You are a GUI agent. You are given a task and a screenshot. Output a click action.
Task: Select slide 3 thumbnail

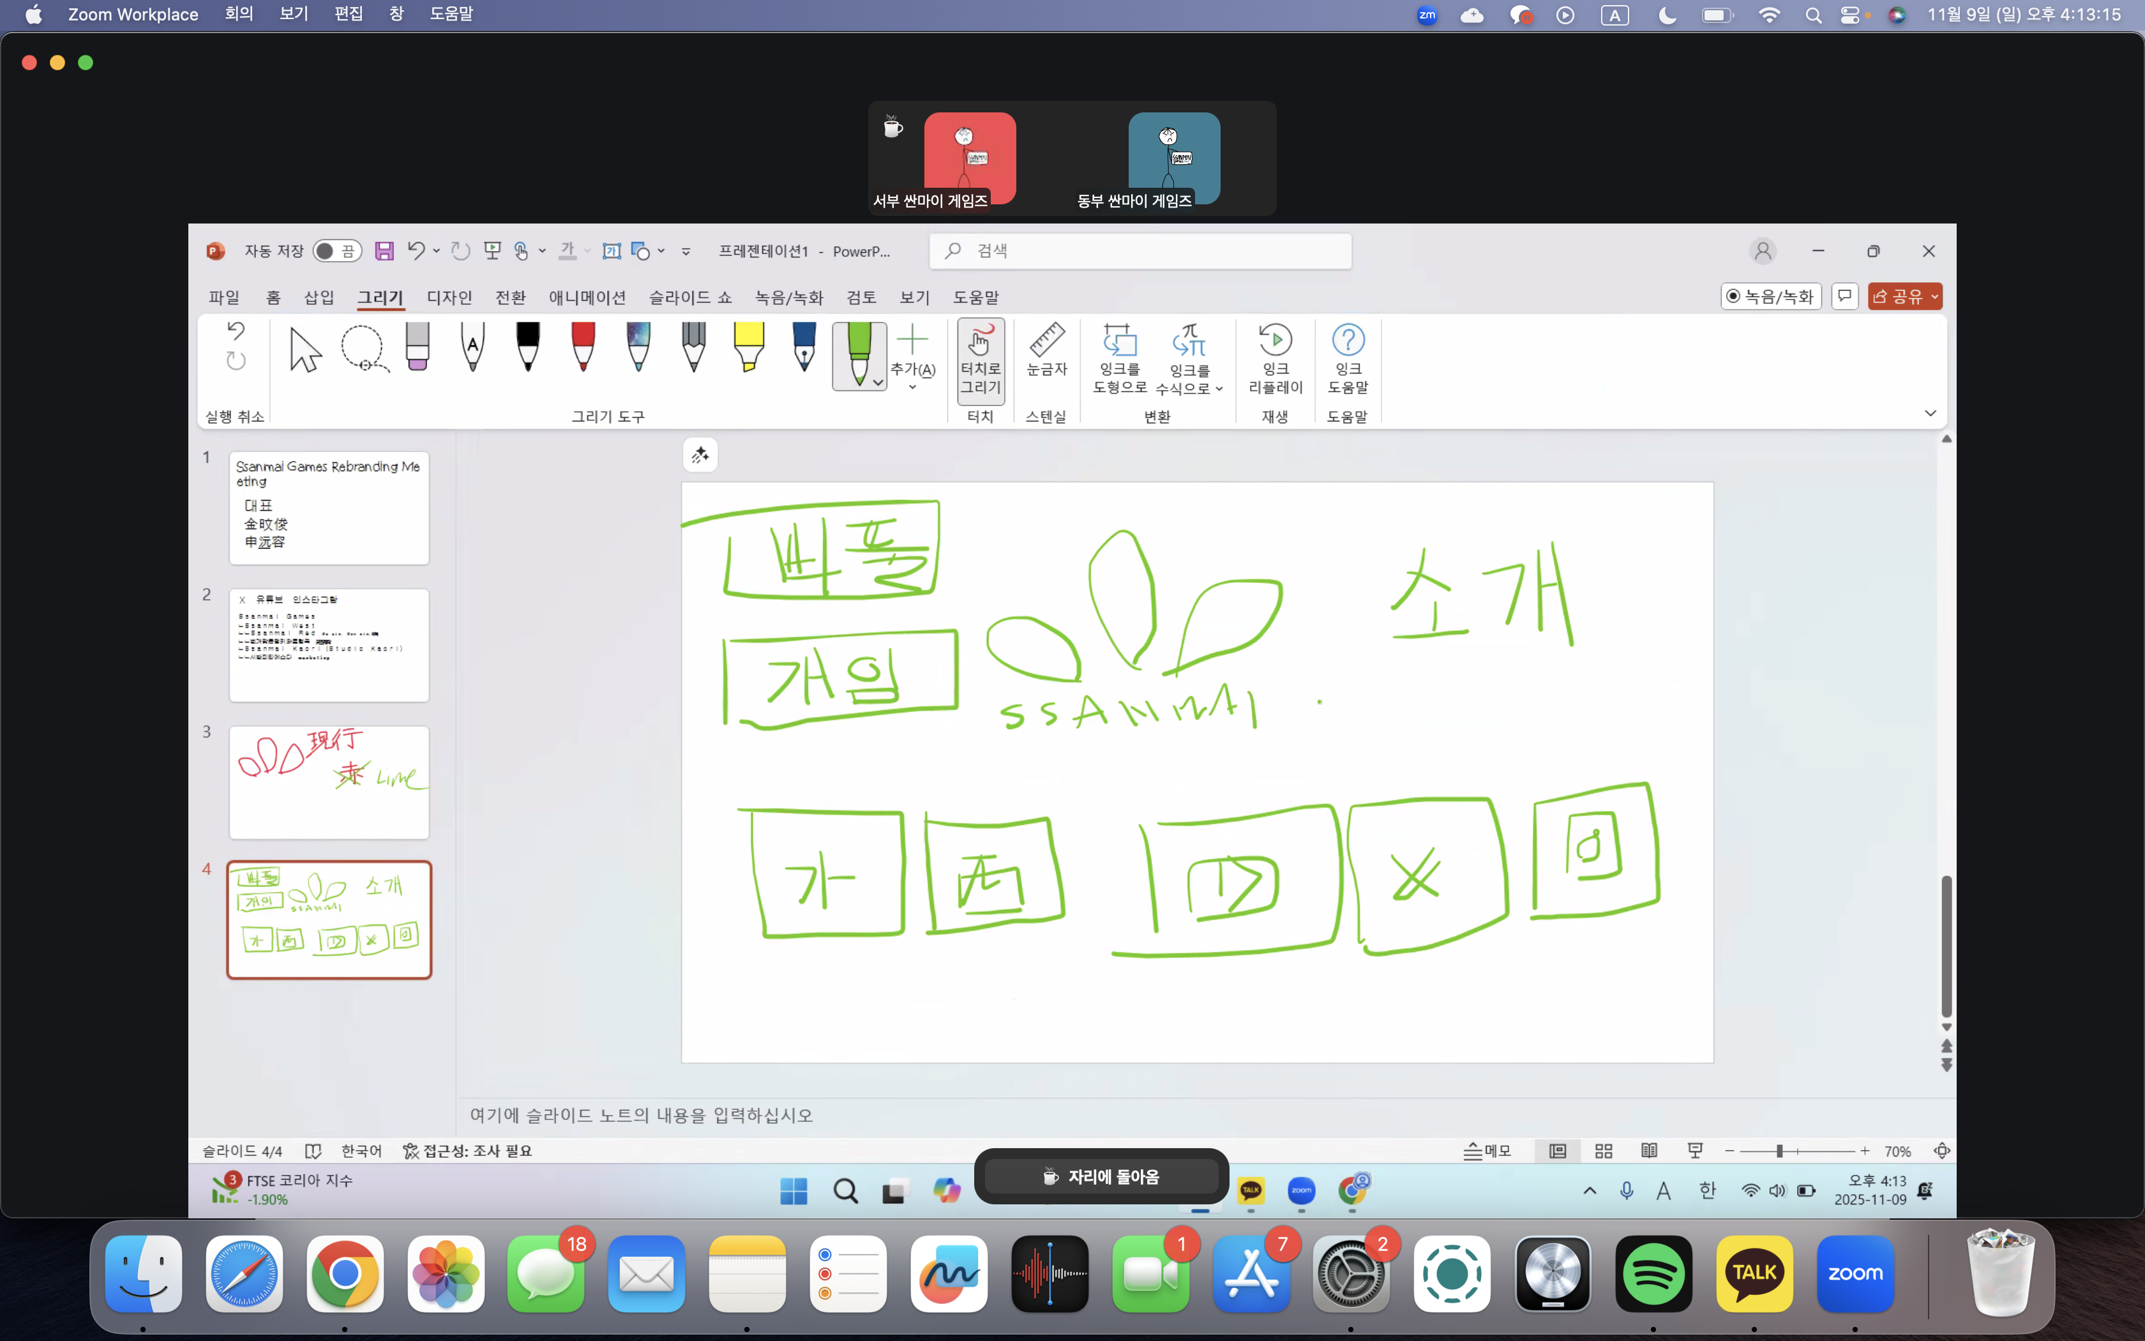[x=329, y=782]
